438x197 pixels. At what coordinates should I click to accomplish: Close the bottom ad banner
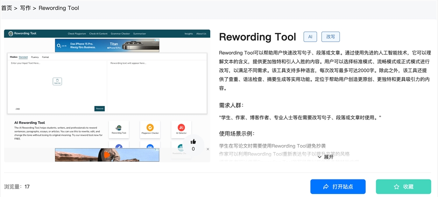[x=208, y=149]
